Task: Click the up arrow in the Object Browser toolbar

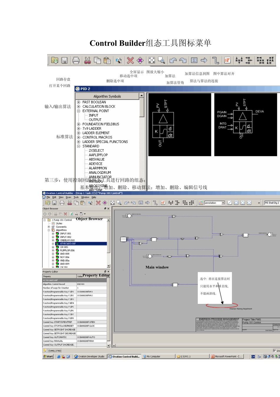Action: pyautogui.click(x=45, y=214)
